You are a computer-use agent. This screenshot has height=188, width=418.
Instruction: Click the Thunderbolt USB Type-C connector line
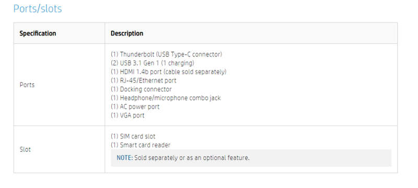pyautogui.click(x=166, y=54)
